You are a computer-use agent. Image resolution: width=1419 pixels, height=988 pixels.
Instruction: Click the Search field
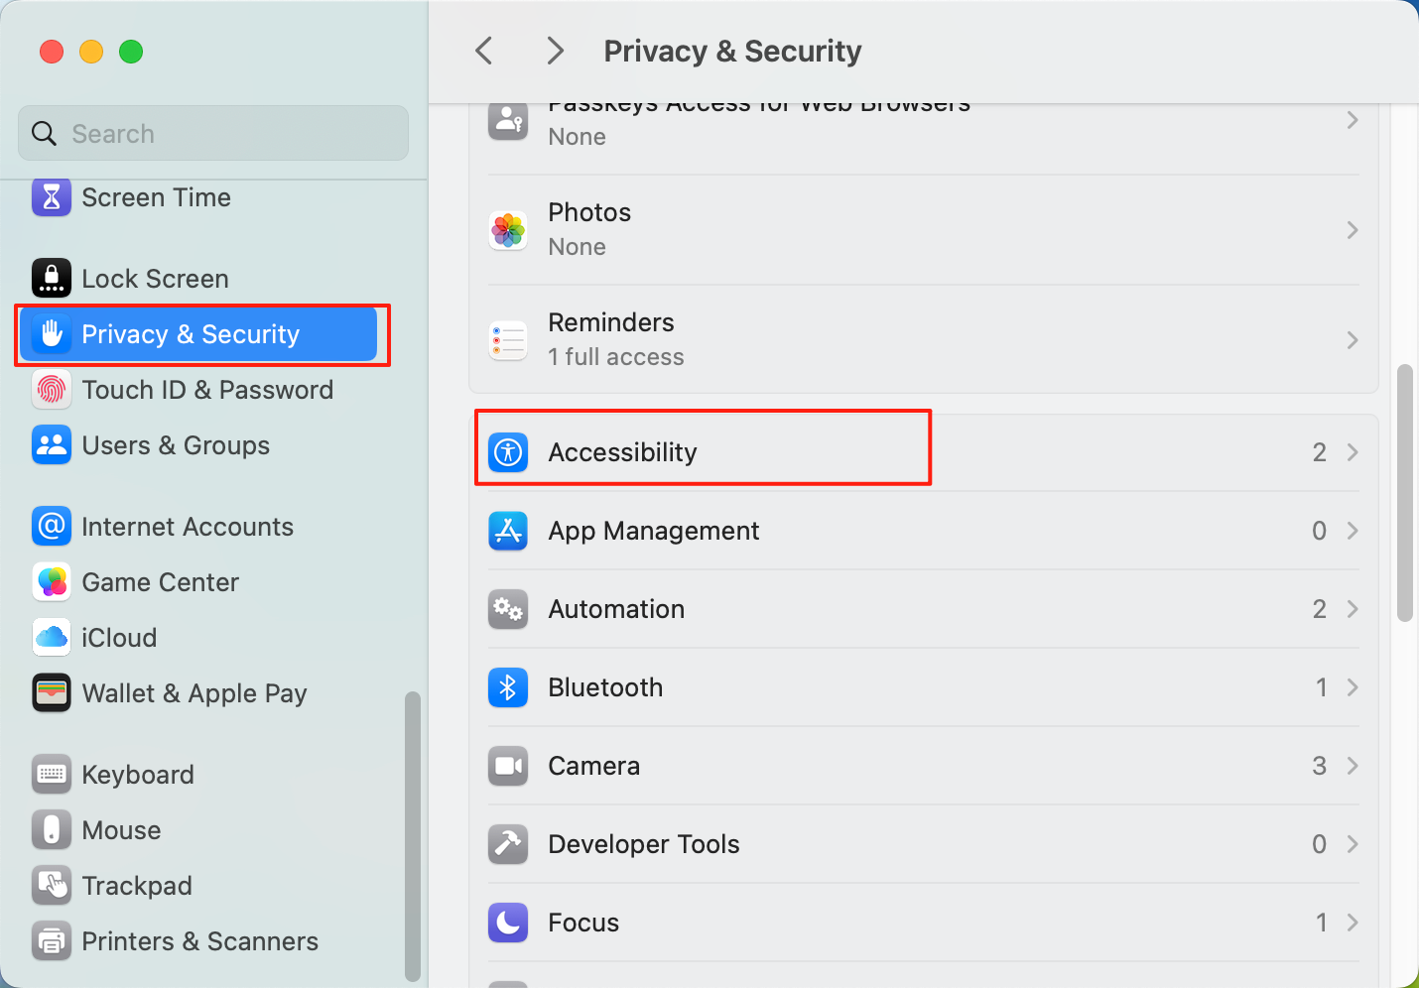click(x=212, y=133)
